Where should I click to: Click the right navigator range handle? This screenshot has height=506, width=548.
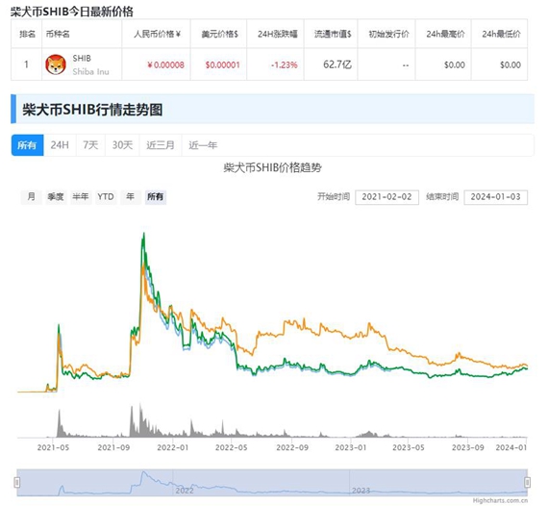click(x=528, y=483)
